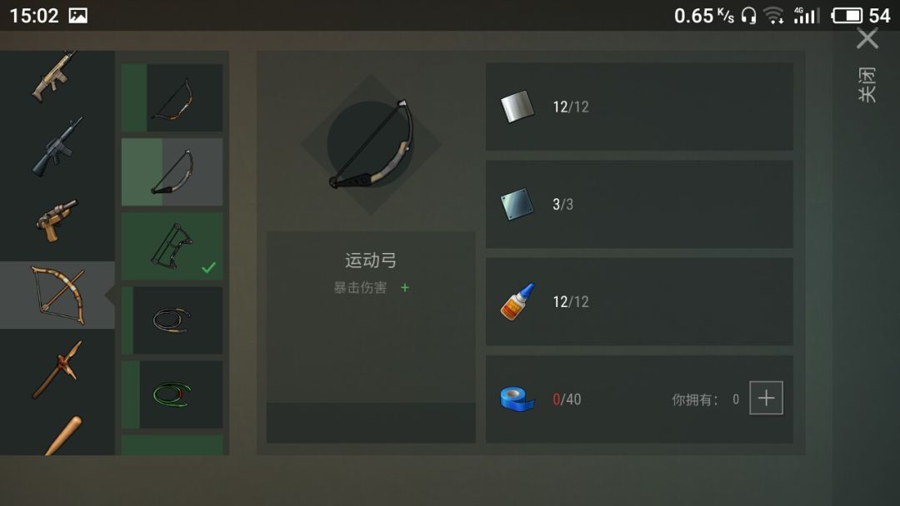Viewport: 900px width, 506px height.
Task: Tap the glue bottle material icon
Action: tap(517, 301)
